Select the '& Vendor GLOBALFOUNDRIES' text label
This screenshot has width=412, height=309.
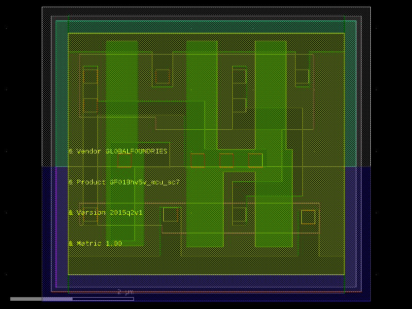tap(118, 151)
